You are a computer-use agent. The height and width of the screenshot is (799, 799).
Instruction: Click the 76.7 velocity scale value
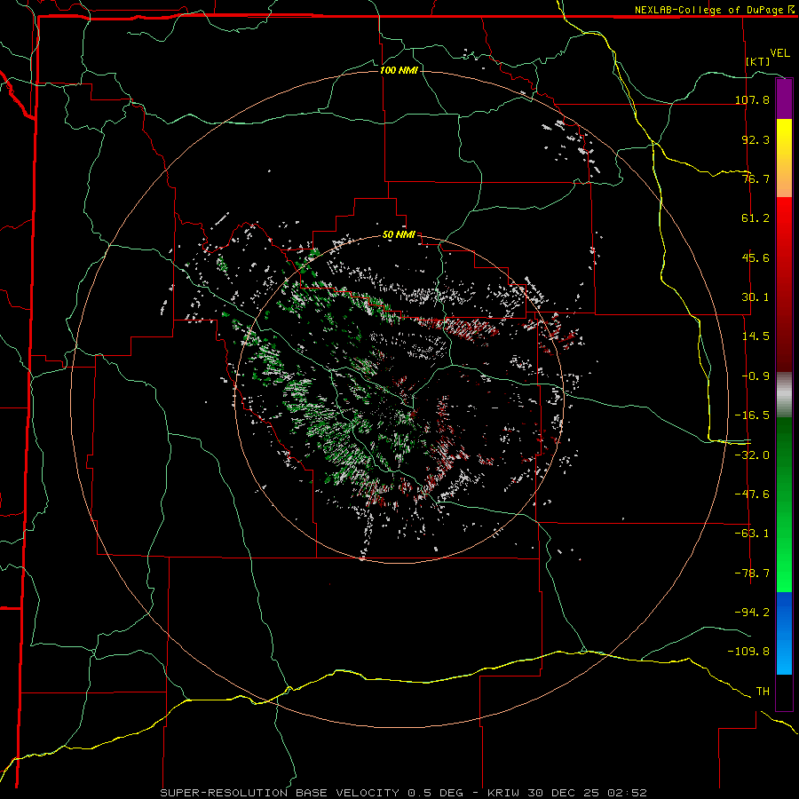755,178
